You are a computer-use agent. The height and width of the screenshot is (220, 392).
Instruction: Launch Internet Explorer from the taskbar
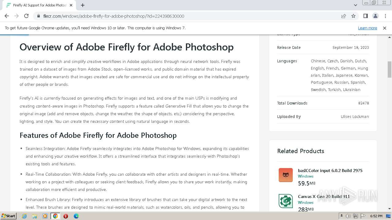24,216
